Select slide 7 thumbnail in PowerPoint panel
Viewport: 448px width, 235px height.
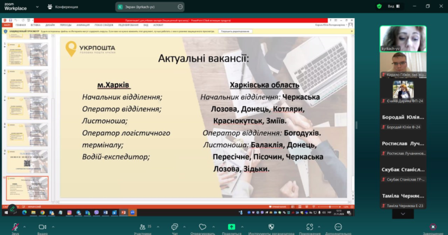[27, 108]
